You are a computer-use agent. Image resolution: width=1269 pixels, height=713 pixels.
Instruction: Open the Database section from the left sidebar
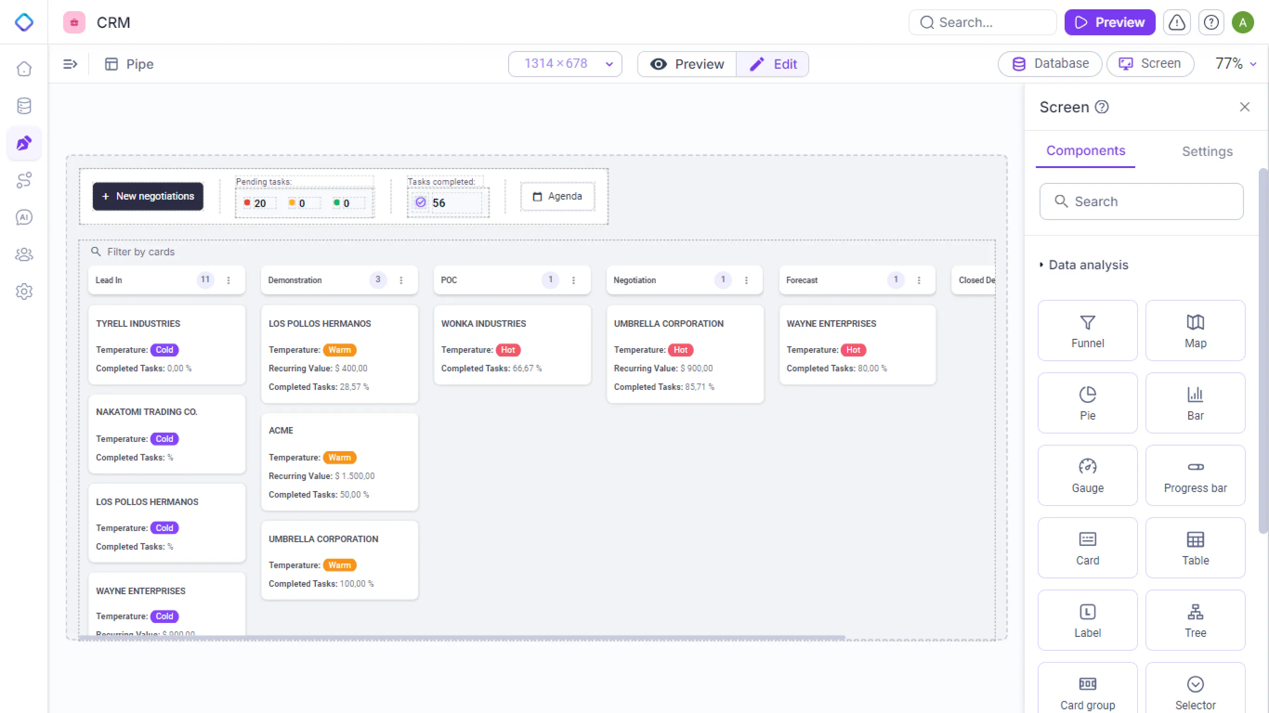click(x=24, y=106)
